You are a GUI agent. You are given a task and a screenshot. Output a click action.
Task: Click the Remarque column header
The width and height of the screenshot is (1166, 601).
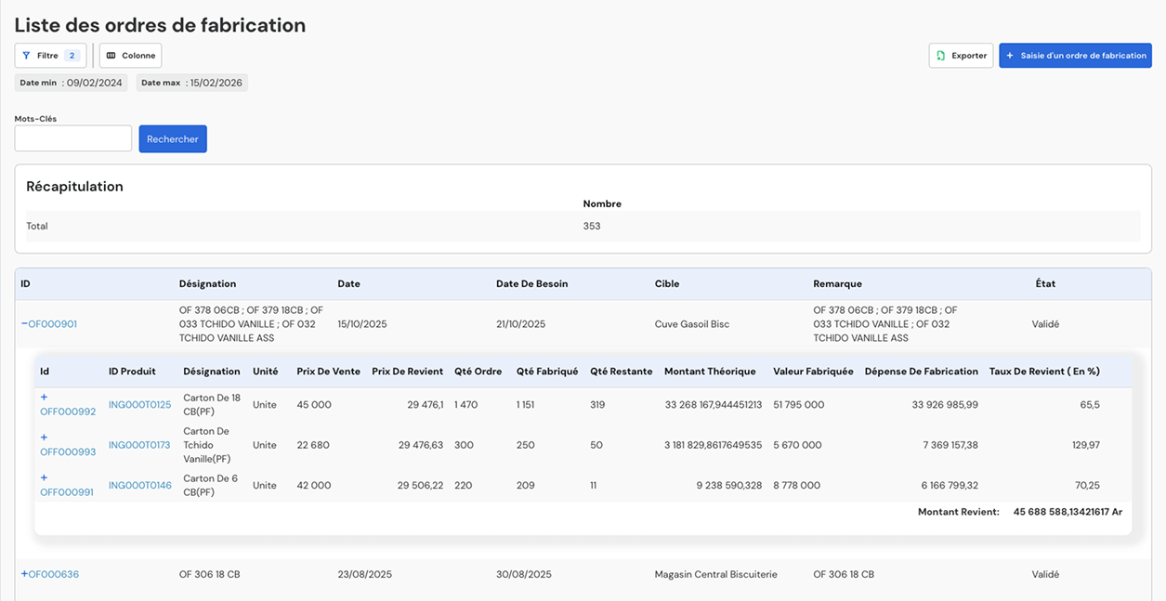click(837, 284)
